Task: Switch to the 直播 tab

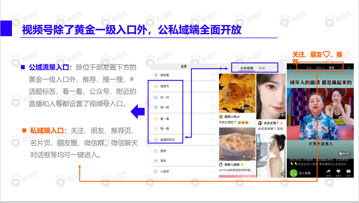Action: (x=261, y=68)
